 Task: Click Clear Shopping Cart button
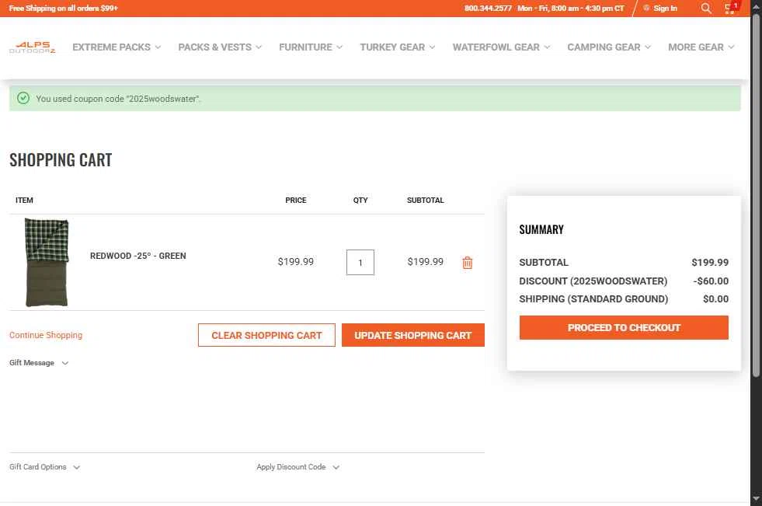pyautogui.click(x=266, y=335)
